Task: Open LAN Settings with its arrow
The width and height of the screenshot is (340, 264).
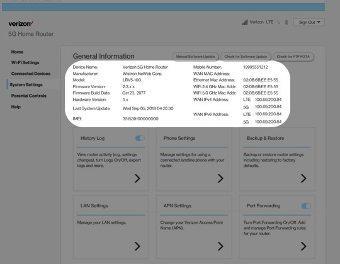Action: [x=137, y=246]
